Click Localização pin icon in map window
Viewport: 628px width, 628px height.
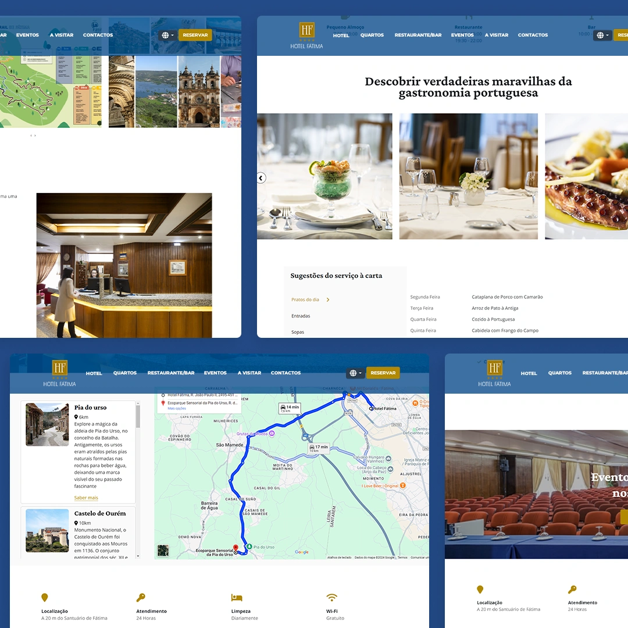pyautogui.click(x=45, y=598)
